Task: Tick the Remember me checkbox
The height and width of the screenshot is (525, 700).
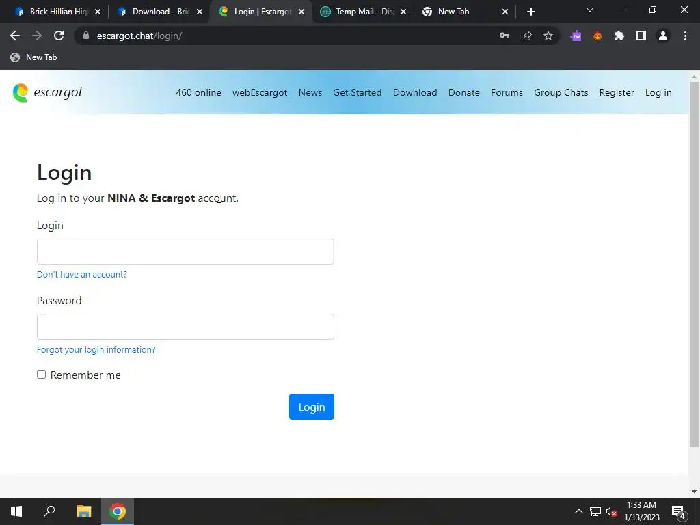Action: [x=42, y=374]
